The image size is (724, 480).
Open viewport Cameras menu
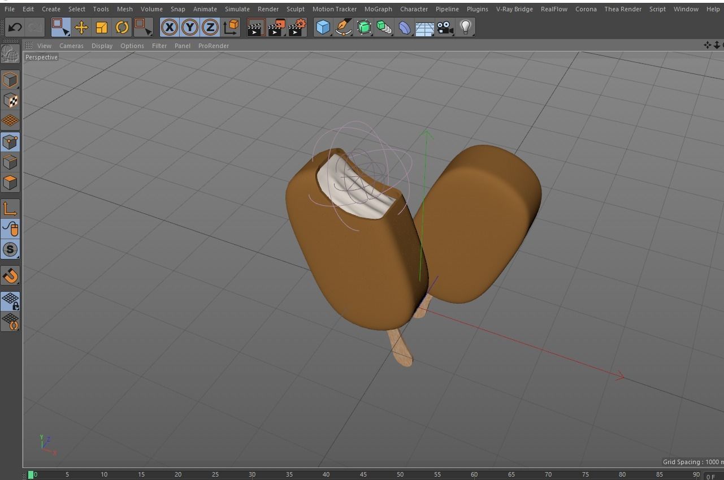[x=71, y=46]
